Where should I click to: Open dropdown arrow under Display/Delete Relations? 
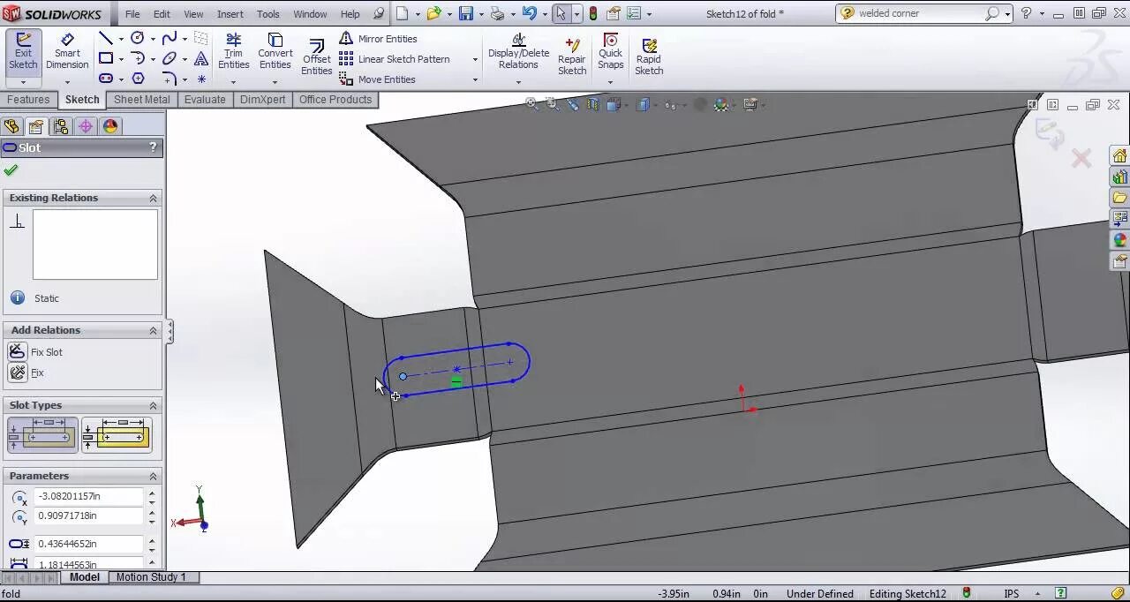tap(518, 81)
